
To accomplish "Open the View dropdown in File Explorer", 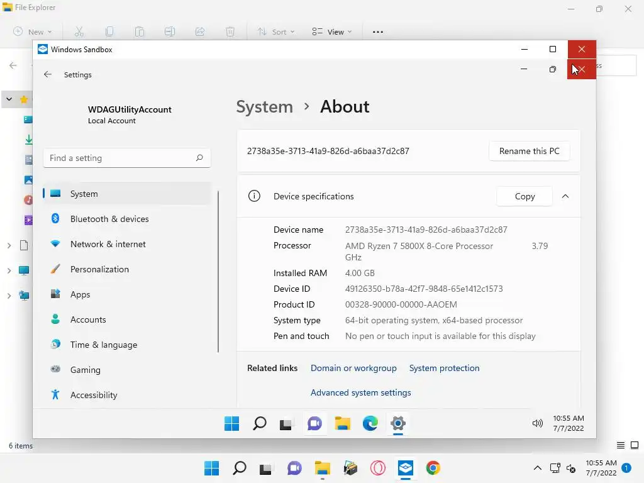I will 332,31.
